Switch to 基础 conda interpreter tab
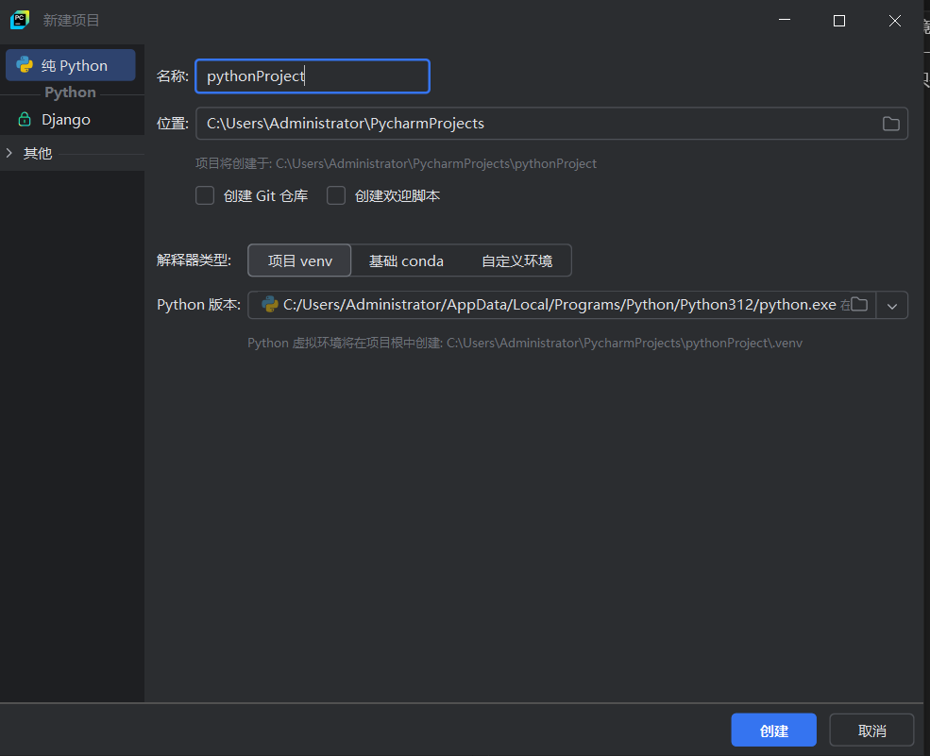This screenshot has width=930, height=756. pyautogui.click(x=406, y=260)
